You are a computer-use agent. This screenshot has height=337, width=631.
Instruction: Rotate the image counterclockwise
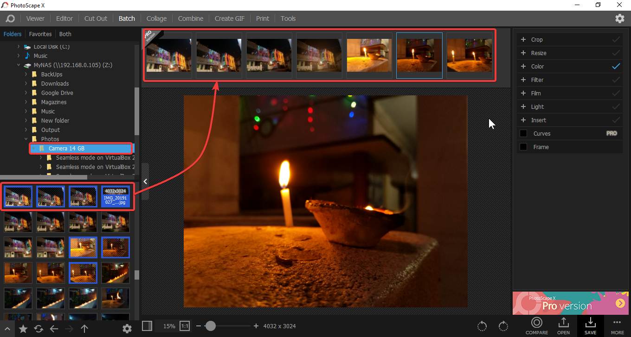(482, 326)
